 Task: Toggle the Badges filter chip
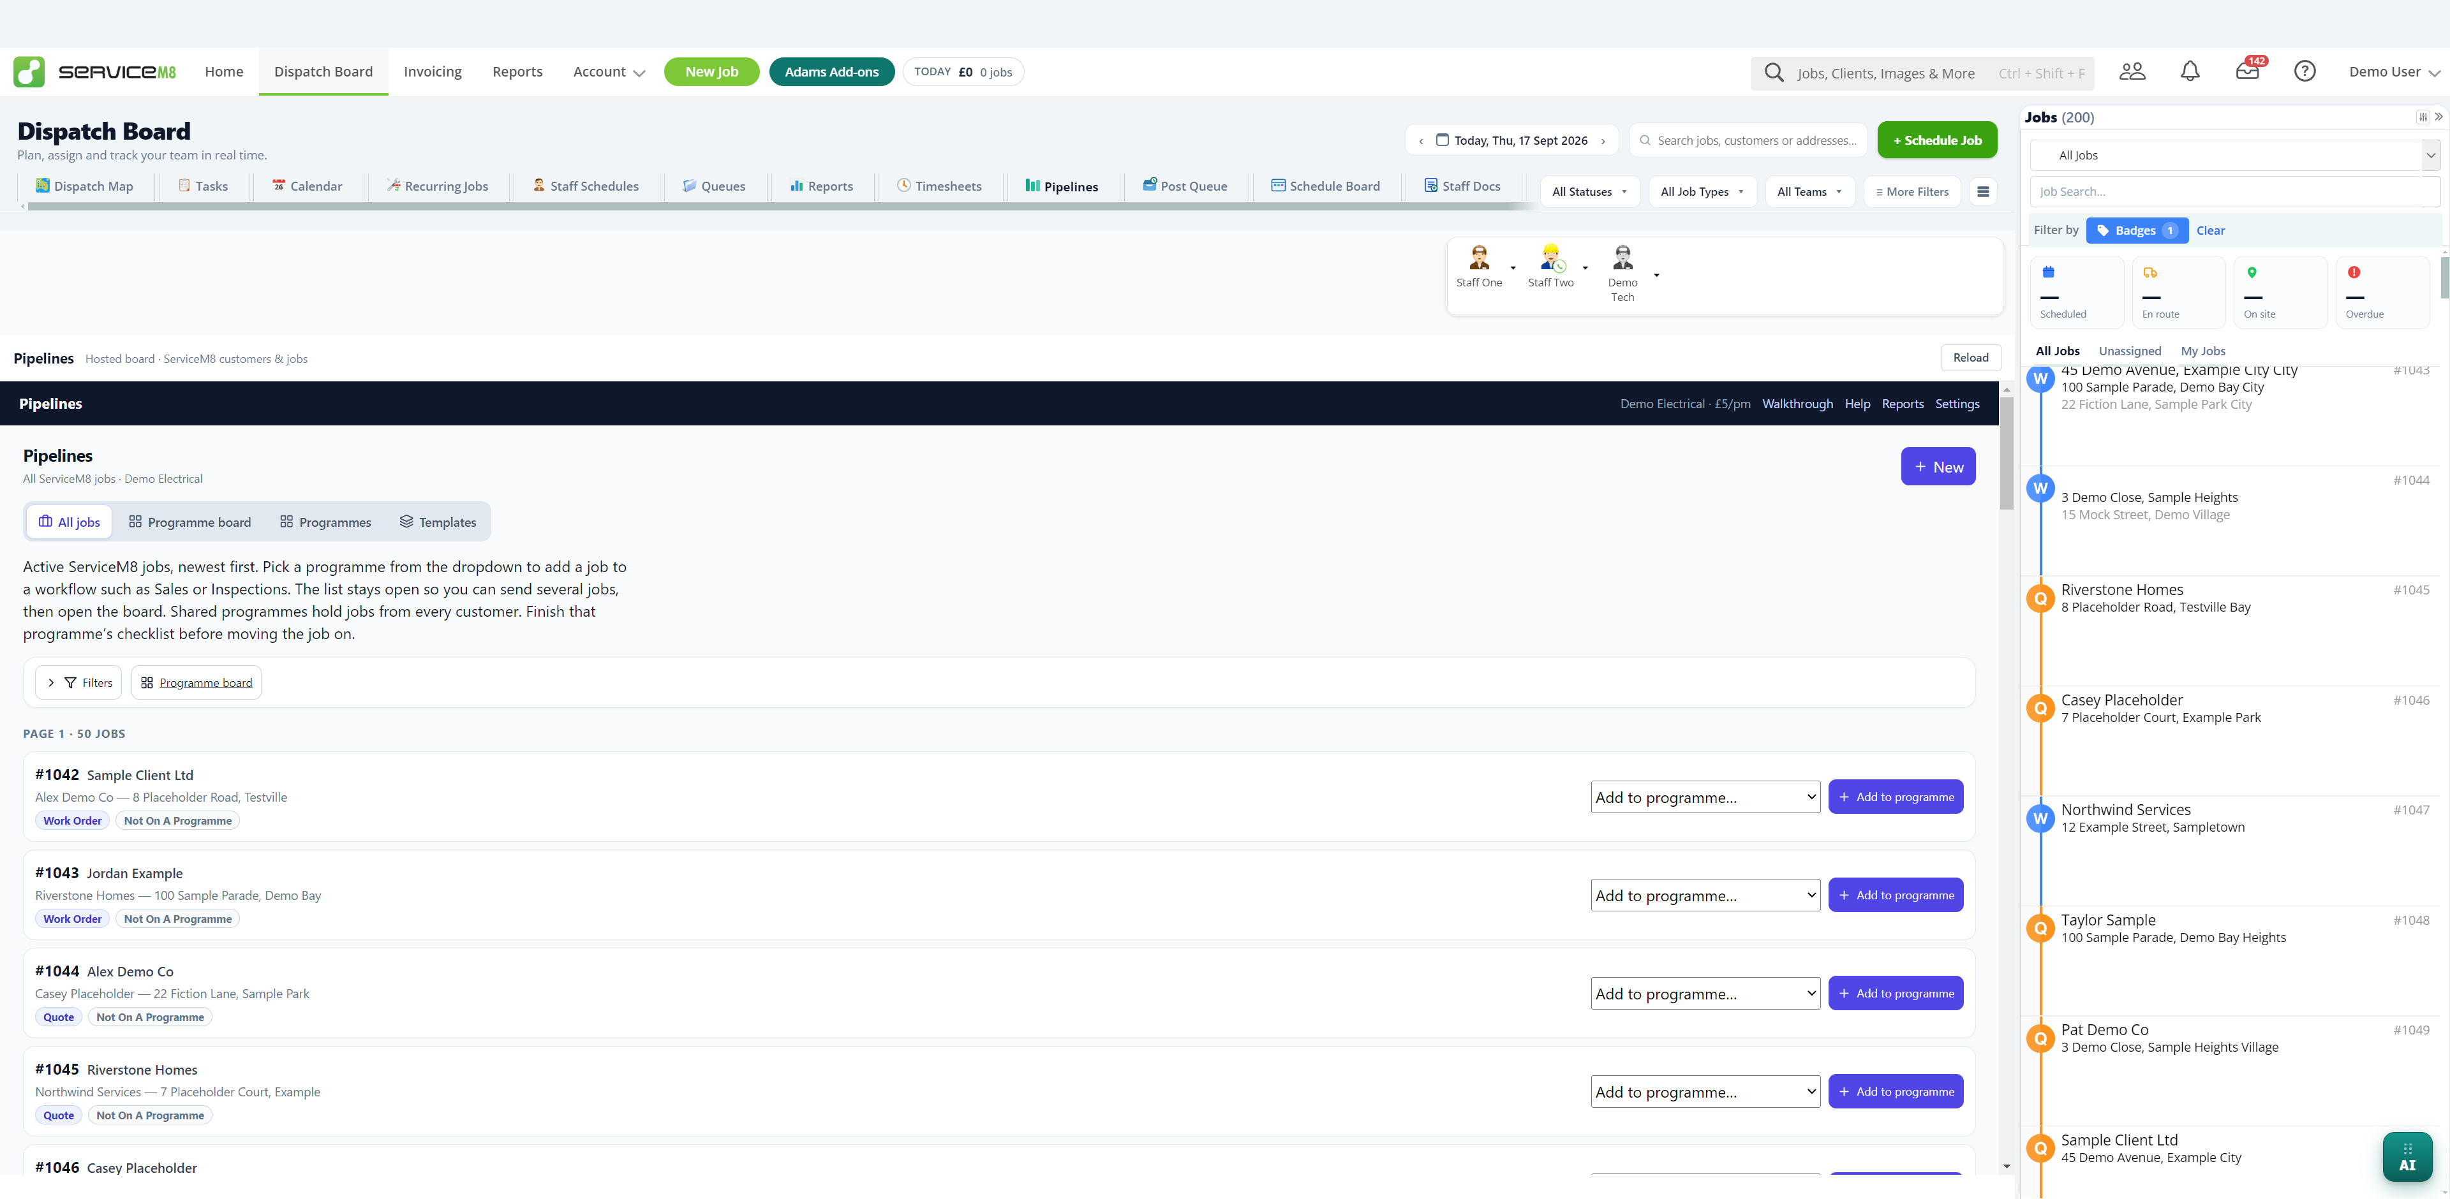click(2137, 230)
